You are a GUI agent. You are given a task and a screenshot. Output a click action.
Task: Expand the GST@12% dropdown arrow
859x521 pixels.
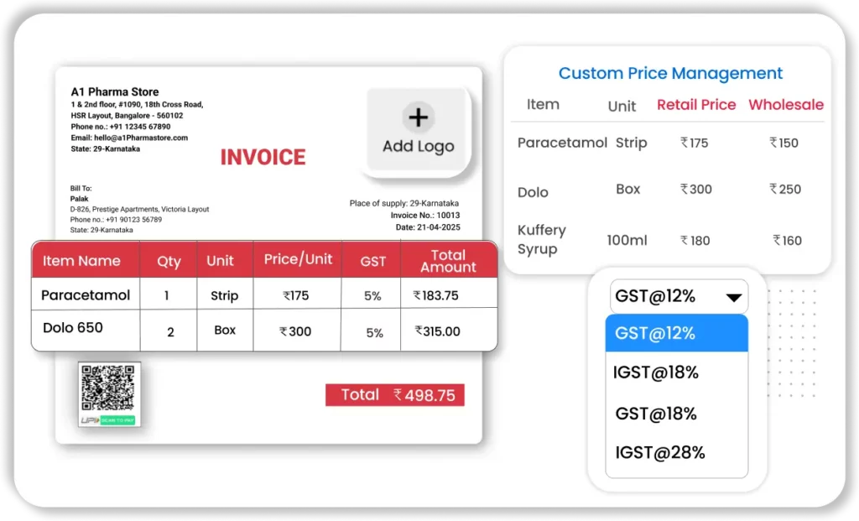(734, 297)
